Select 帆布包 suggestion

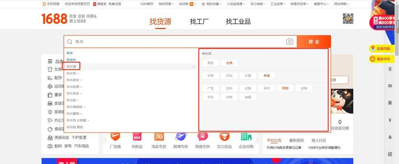71,73
